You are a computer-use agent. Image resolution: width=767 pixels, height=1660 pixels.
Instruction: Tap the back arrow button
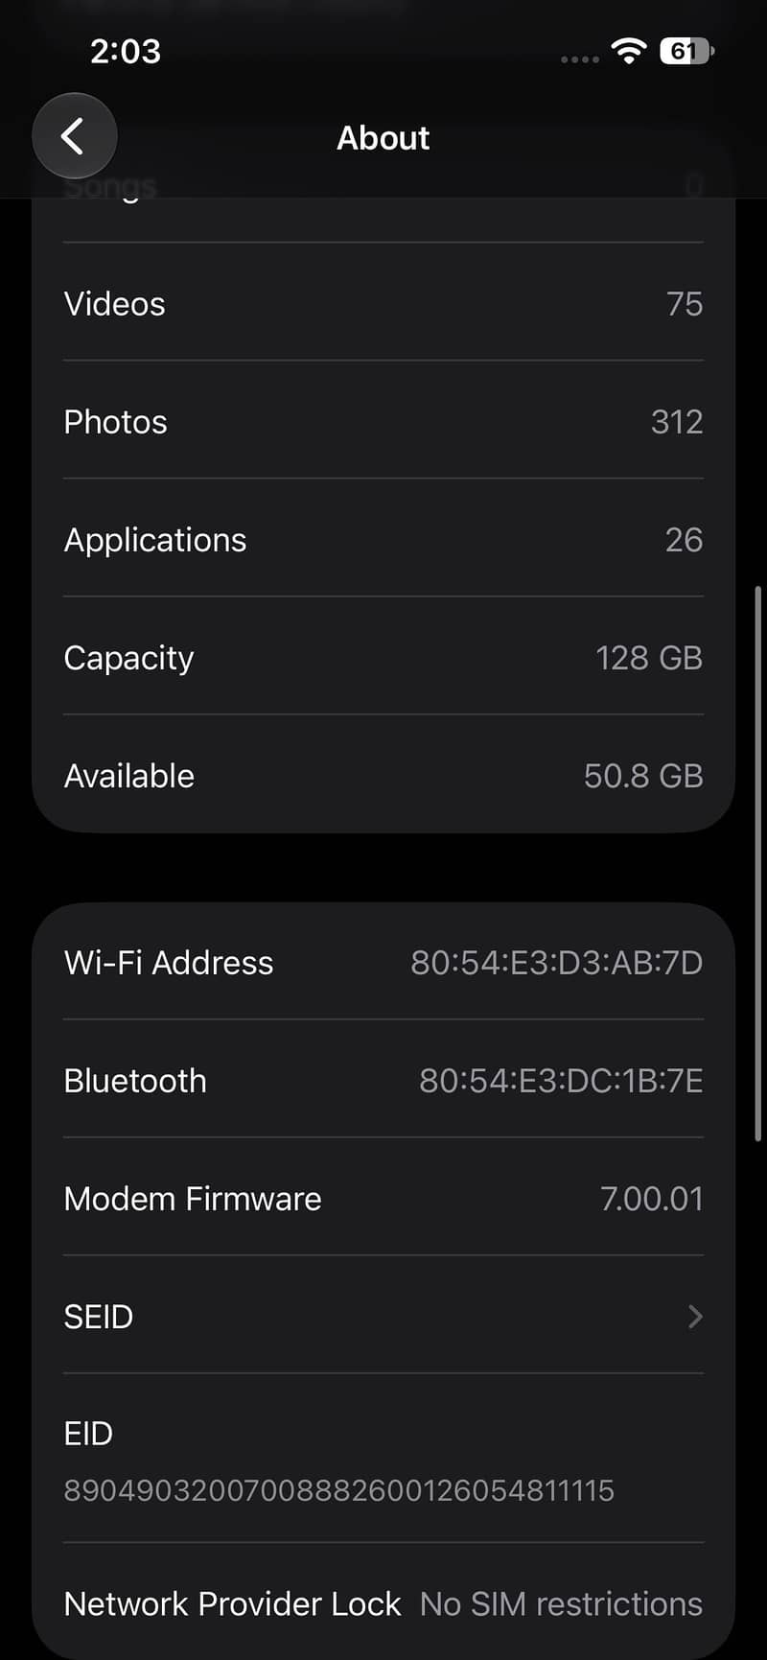(x=75, y=136)
